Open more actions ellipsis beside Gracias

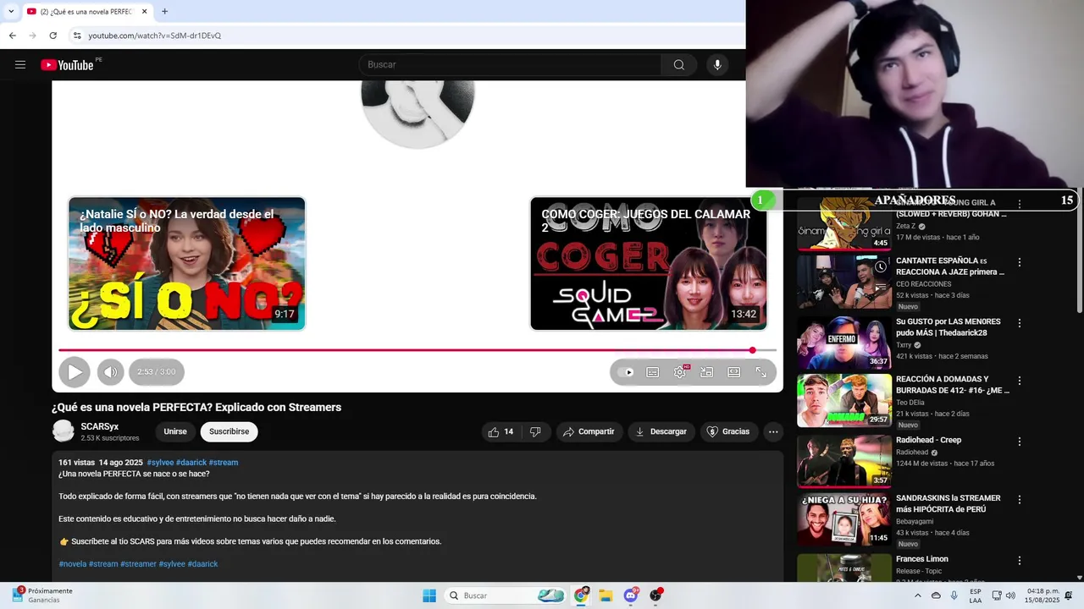coord(773,431)
